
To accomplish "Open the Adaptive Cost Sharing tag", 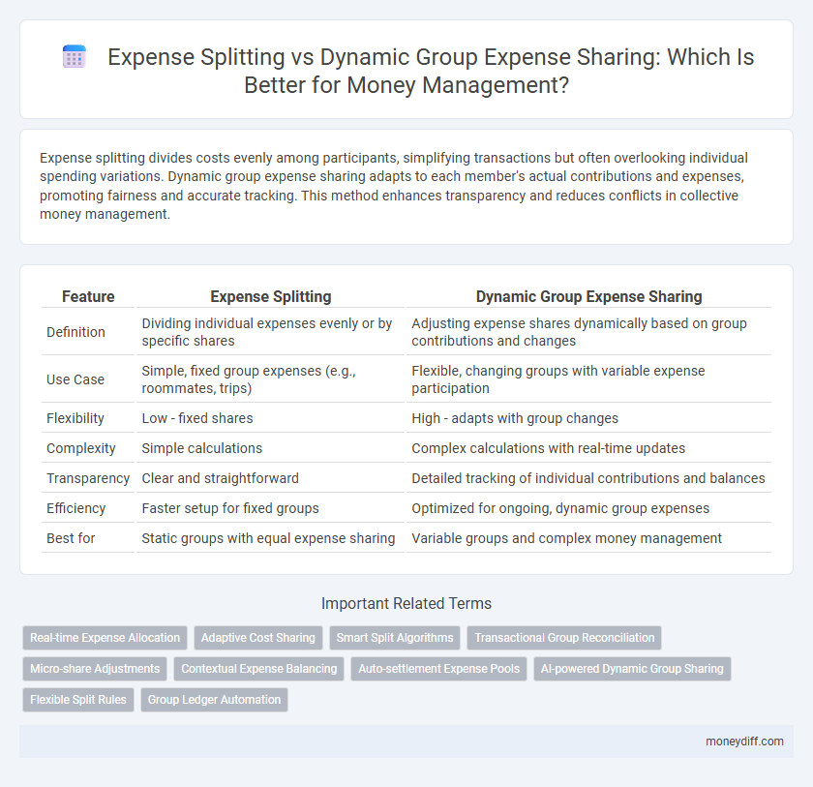I will (258, 638).
